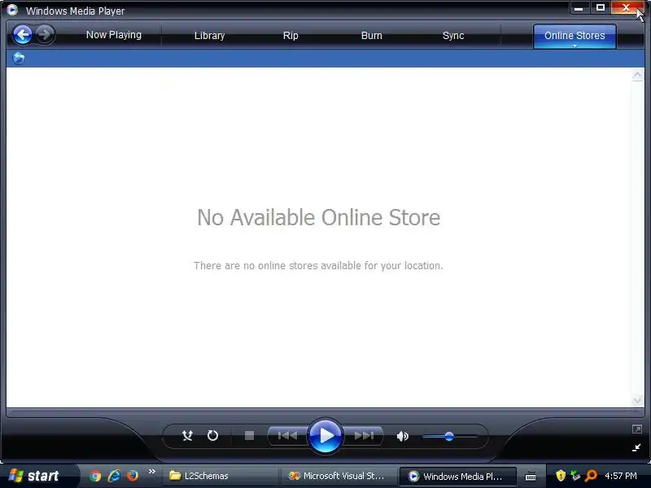Toggle repeat mode
The width and height of the screenshot is (651, 488).
[212, 436]
